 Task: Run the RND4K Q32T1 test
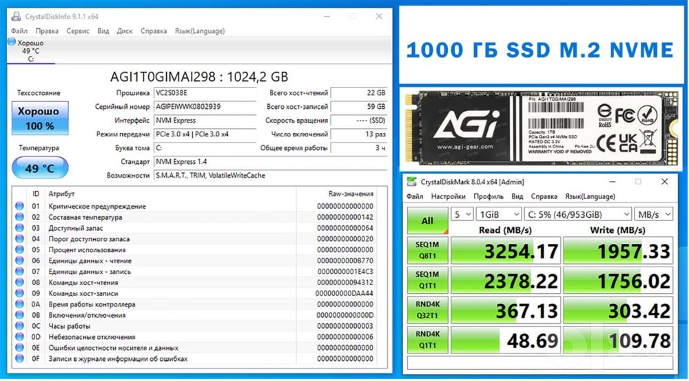[x=428, y=310]
